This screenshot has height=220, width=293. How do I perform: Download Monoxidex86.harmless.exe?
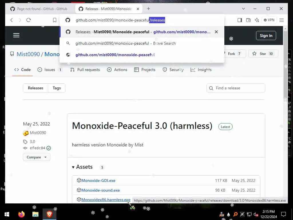pyautogui.click(x=106, y=200)
